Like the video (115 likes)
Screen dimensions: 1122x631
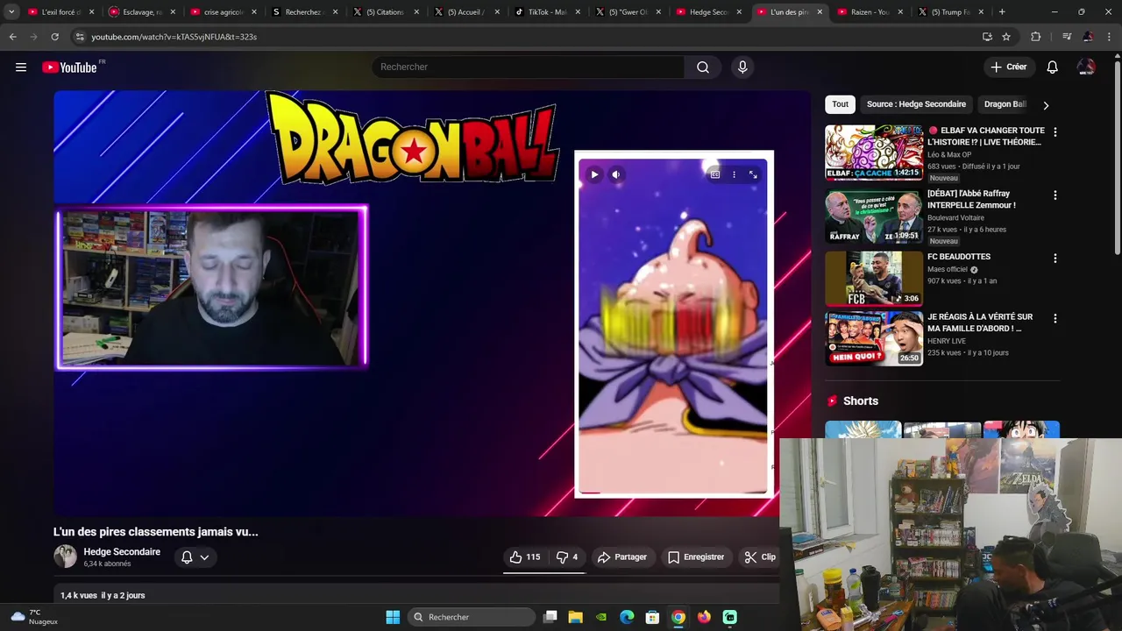click(x=525, y=557)
